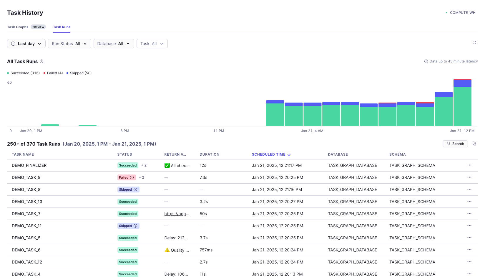This screenshot has width=485, height=280.
Task: Sort by the Task Name column header
Action: pos(23,154)
